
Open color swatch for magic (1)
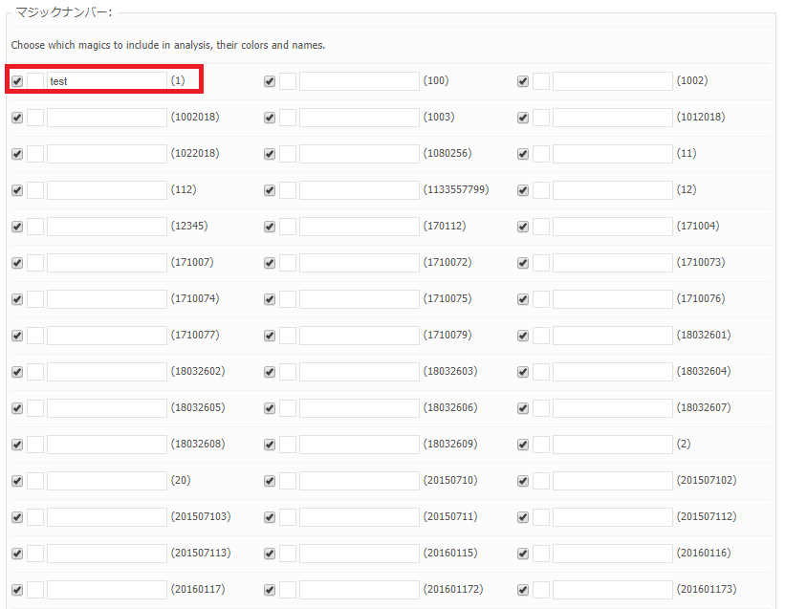click(x=35, y=81)
